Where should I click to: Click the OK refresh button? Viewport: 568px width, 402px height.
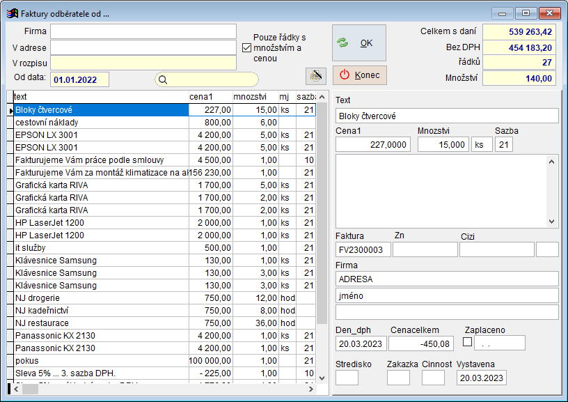coord(359,42)
